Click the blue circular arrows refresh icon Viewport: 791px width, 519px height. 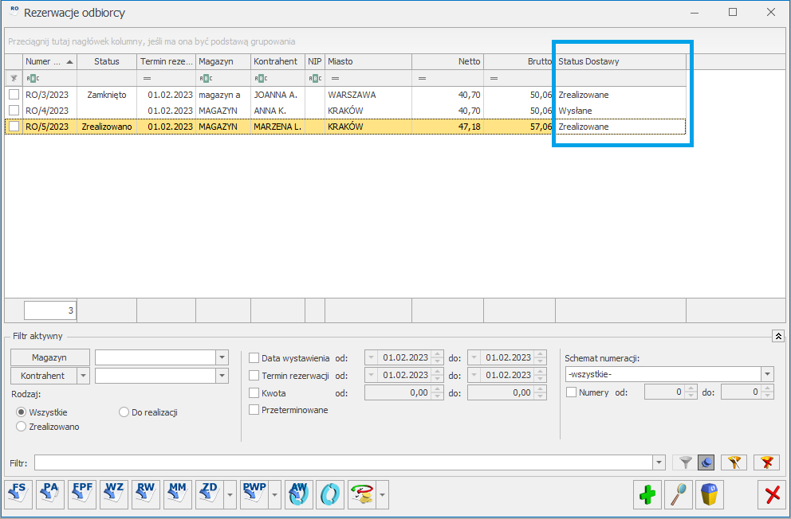click(x=330, y=494)
